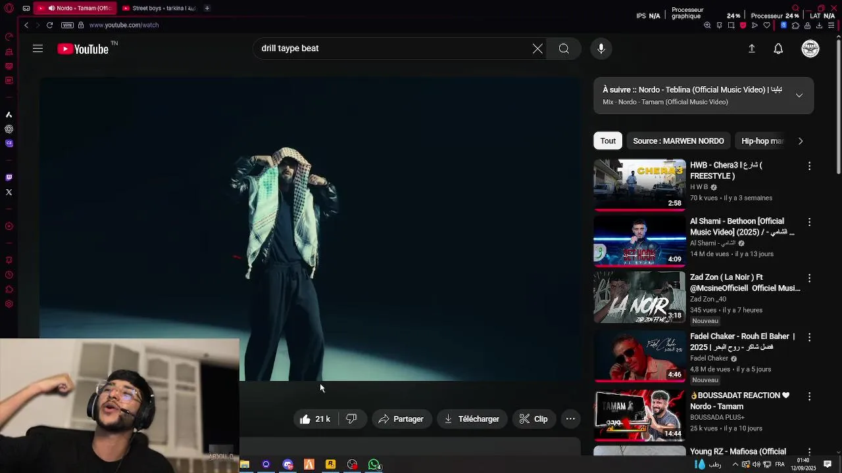Add page to bookmarks with heart icon
Viewport: 842px width, 473px height.
click(766, 26)
